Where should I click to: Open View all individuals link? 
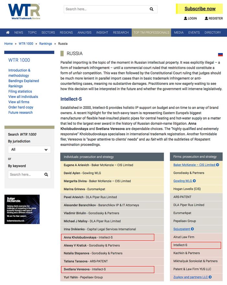[x=23, y=97]
